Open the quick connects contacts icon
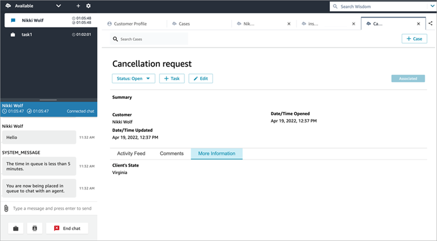437x241 pixels. point(34,228)
